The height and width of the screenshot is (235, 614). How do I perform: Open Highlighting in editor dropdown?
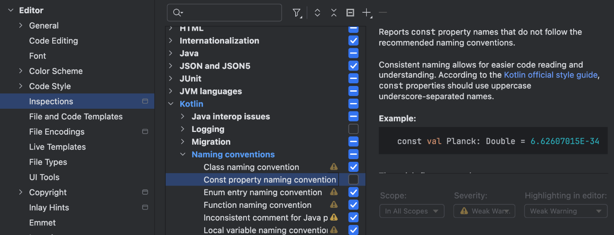coord(566,211)
